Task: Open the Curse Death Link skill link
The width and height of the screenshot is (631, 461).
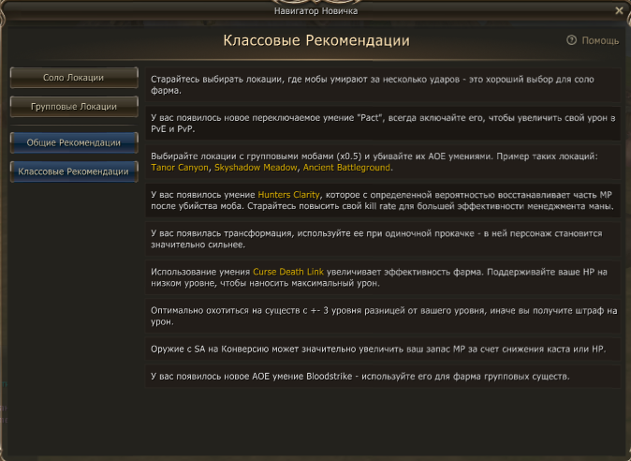Action: click(288, 272)
